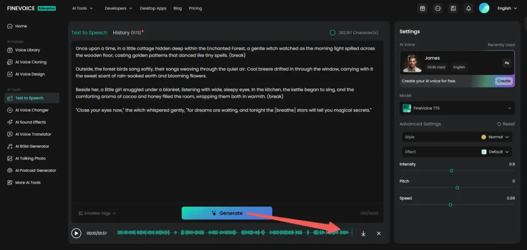Open the user profile avatar

tap(484, 8)
